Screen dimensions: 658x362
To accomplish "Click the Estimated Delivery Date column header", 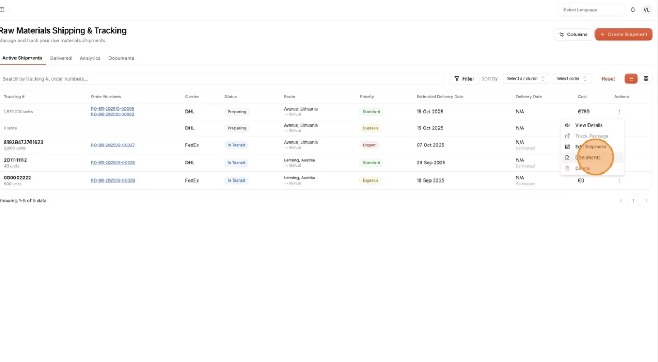I will point(440,97).
